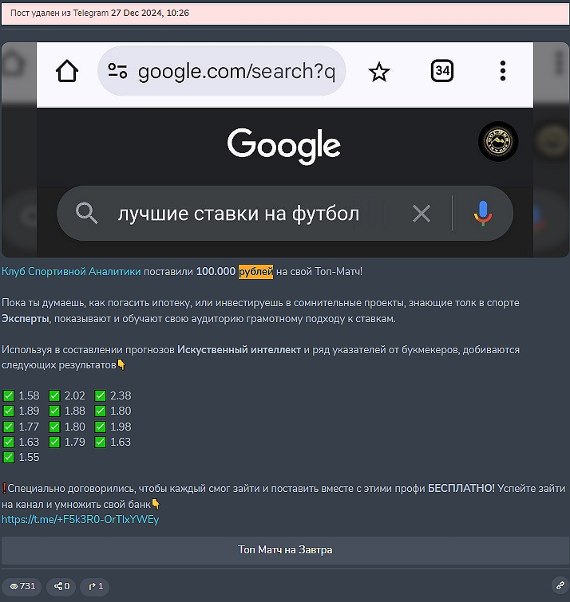The height and width of the screenshot is (602, 570).
Task: Click the odds value 1.58
Action: [x=29, y=395]
